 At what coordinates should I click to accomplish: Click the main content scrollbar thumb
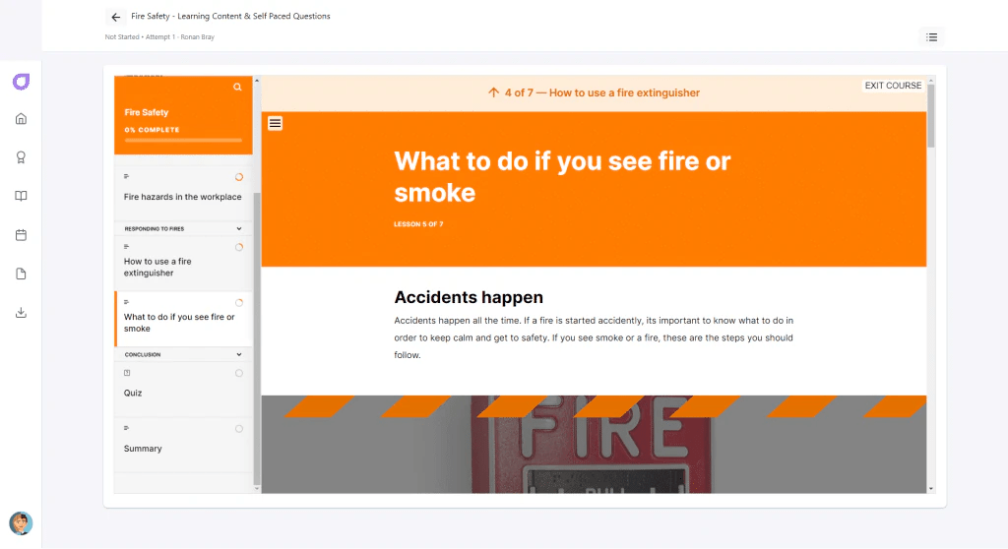[x=931, y=116]
